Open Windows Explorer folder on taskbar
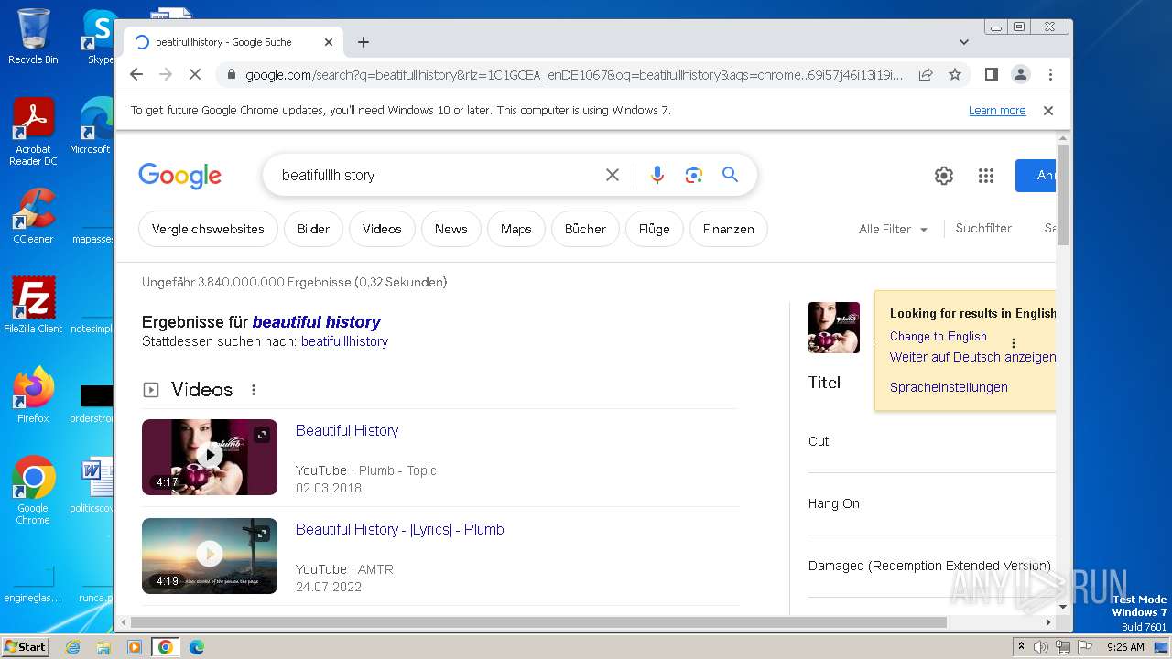The image size is (1172, 659). [103, 647]
